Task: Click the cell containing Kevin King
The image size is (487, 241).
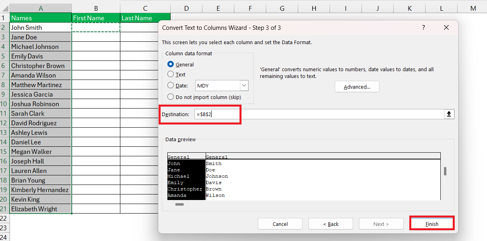Action: [x=41, y=199]
